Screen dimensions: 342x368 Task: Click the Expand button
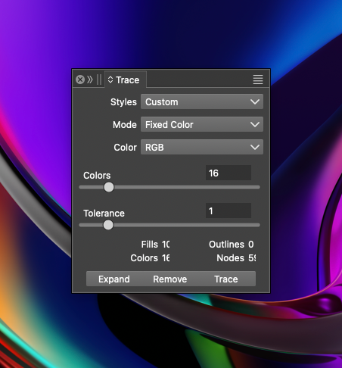tap(114, 279)
